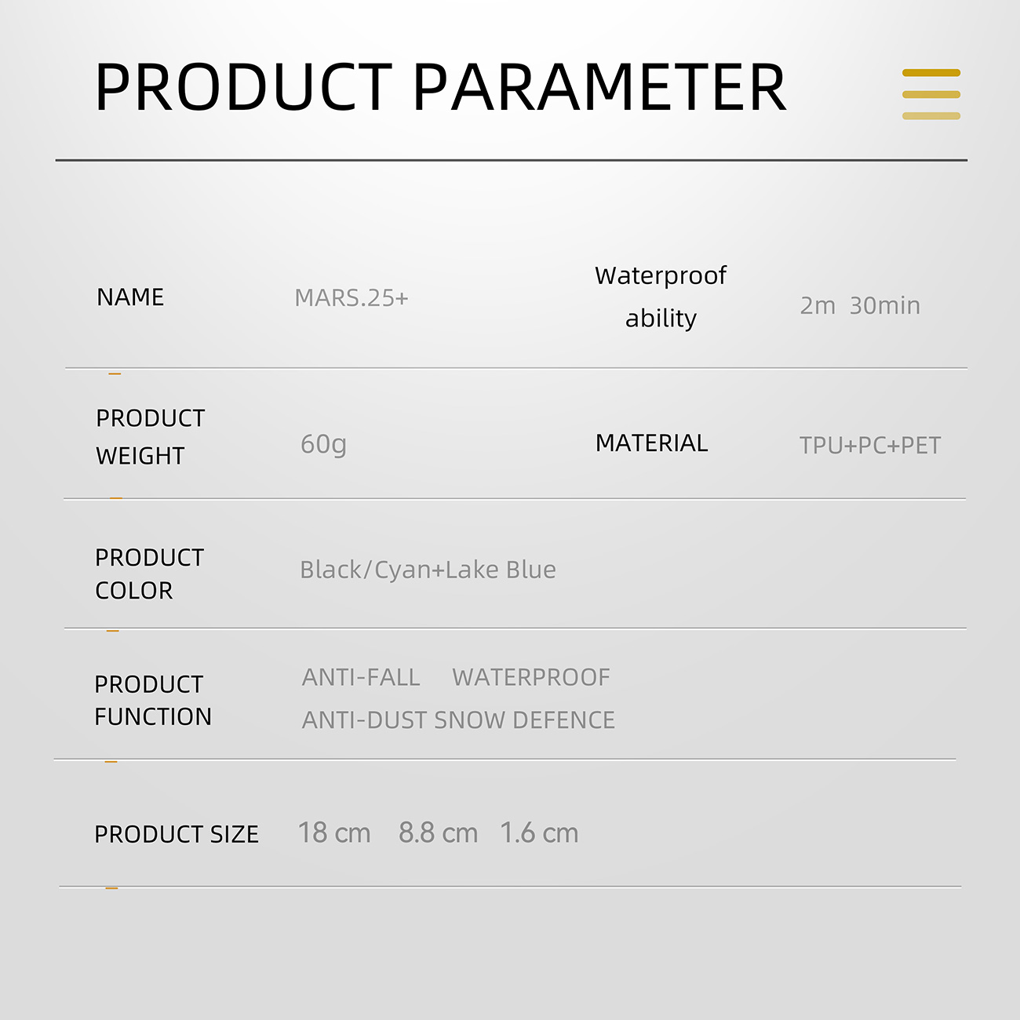Click the MARS.25+ product name value
The width and height of the screenshot is (1020, 1020).
coord(351,298)
